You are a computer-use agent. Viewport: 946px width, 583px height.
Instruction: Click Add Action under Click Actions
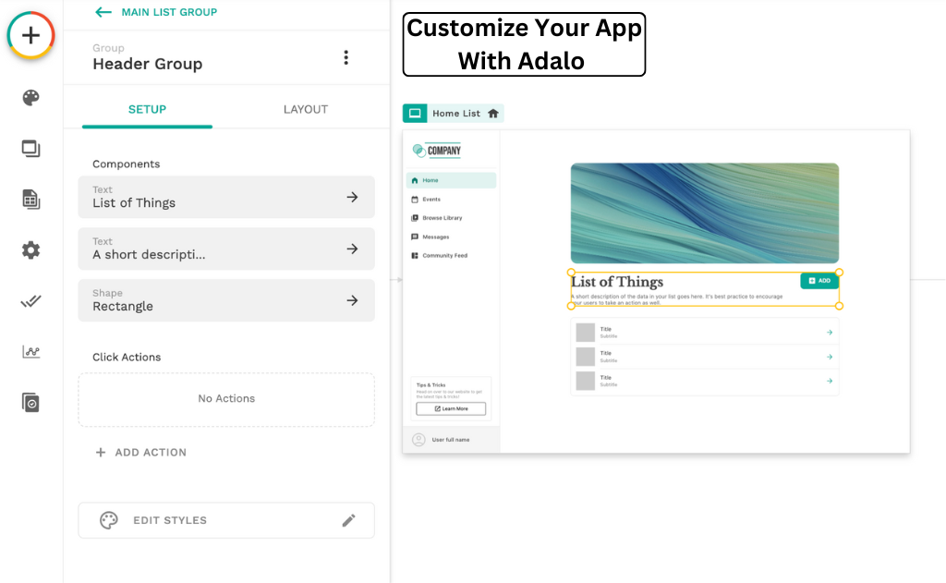pyautogui.click(x=141, y=453)
